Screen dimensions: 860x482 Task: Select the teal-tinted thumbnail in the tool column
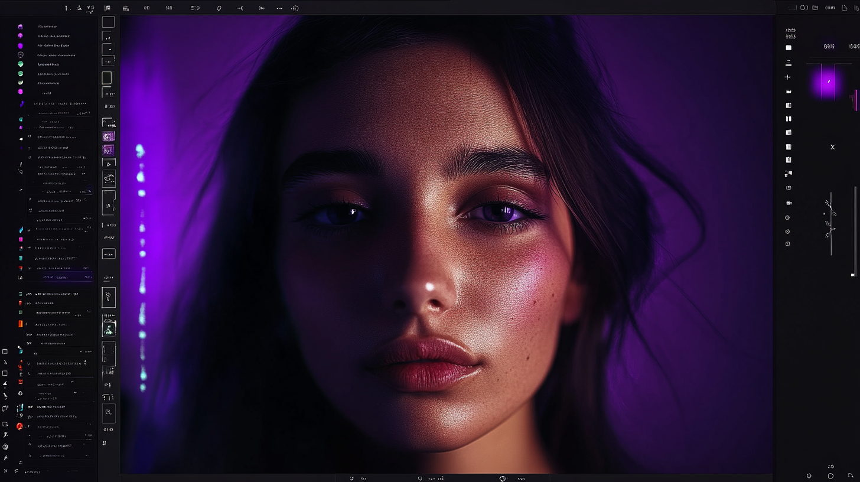click(x=109, y=329)
